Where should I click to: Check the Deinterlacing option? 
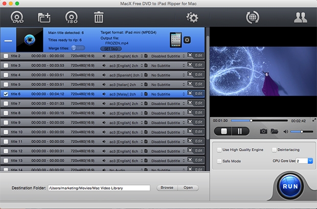pos(275,150)
